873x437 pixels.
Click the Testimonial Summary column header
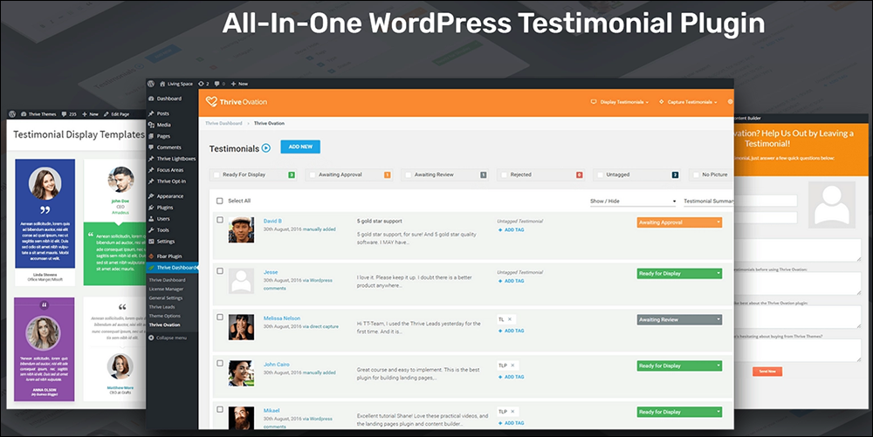[708, 201]
